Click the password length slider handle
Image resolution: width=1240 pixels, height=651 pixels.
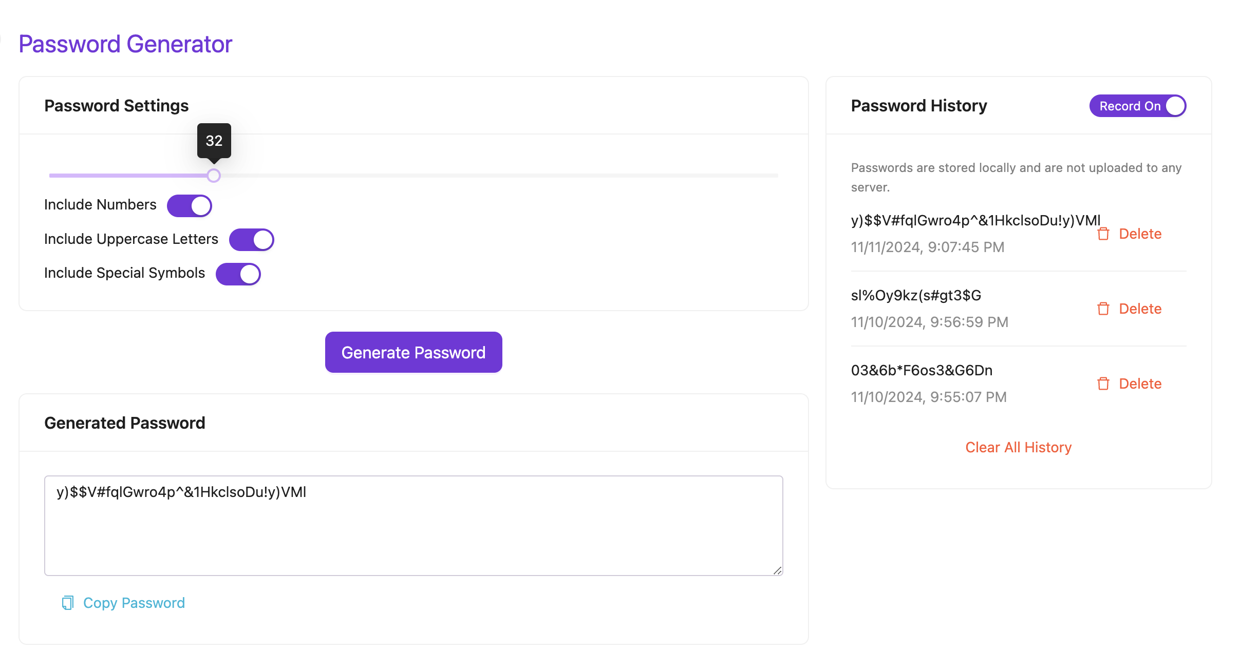(214, 176)
